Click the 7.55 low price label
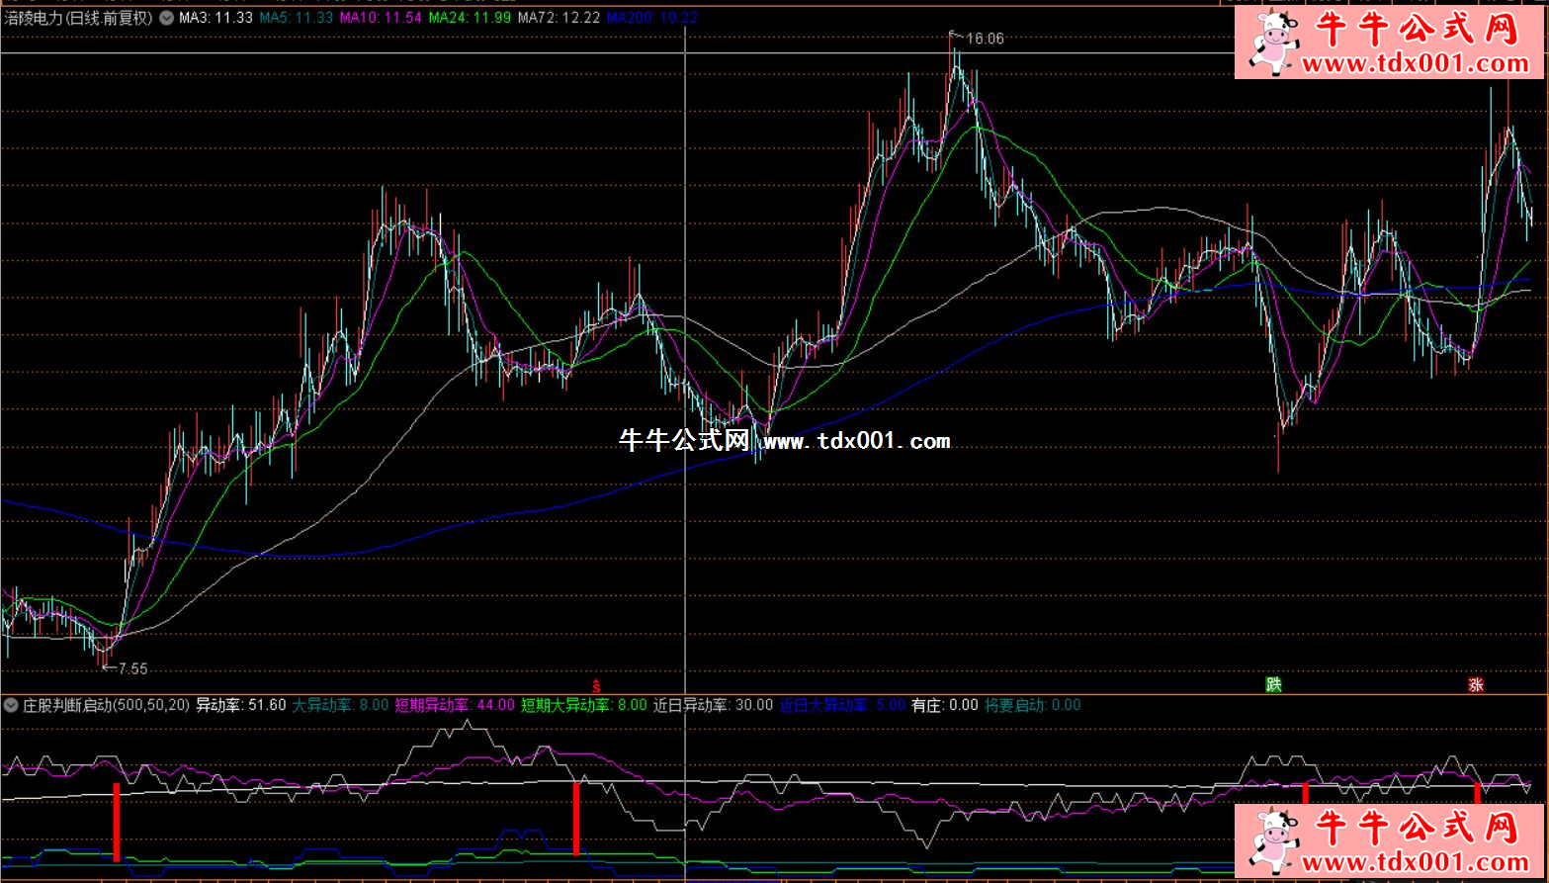The width and height of the screenshot is (1549, 883). click(x=132, y=669)
